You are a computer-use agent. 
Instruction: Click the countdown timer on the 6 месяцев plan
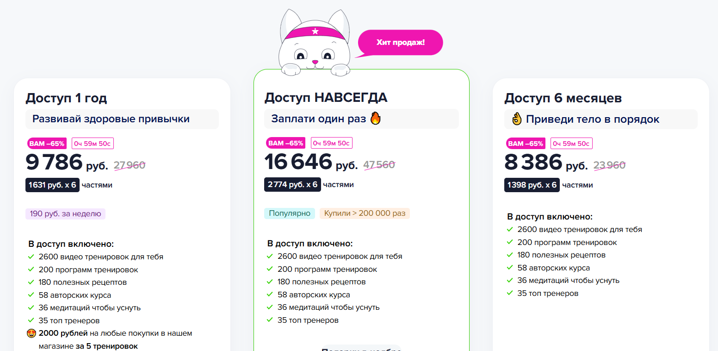[x=571, y=144]
